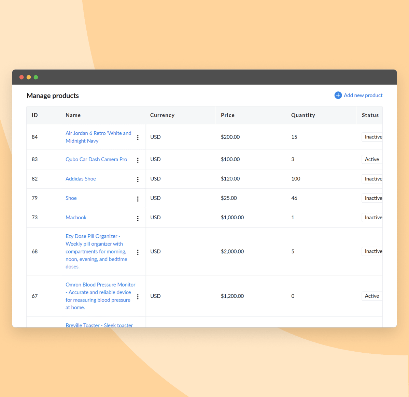Select the price $200.00
Image resolution: width=409 pixels, height=397 pixels.
(230, 137)
